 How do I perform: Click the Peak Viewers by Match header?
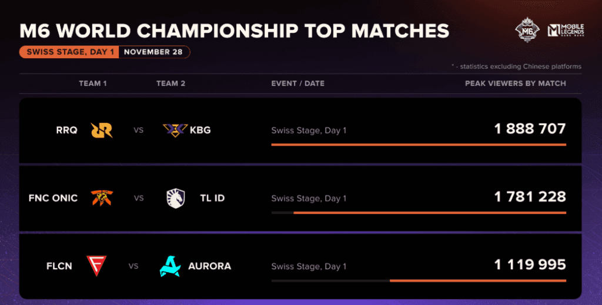pos(516,83)
